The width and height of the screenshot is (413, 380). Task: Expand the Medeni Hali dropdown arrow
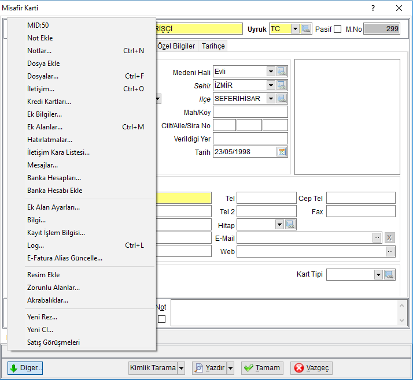tap(271, 71)
